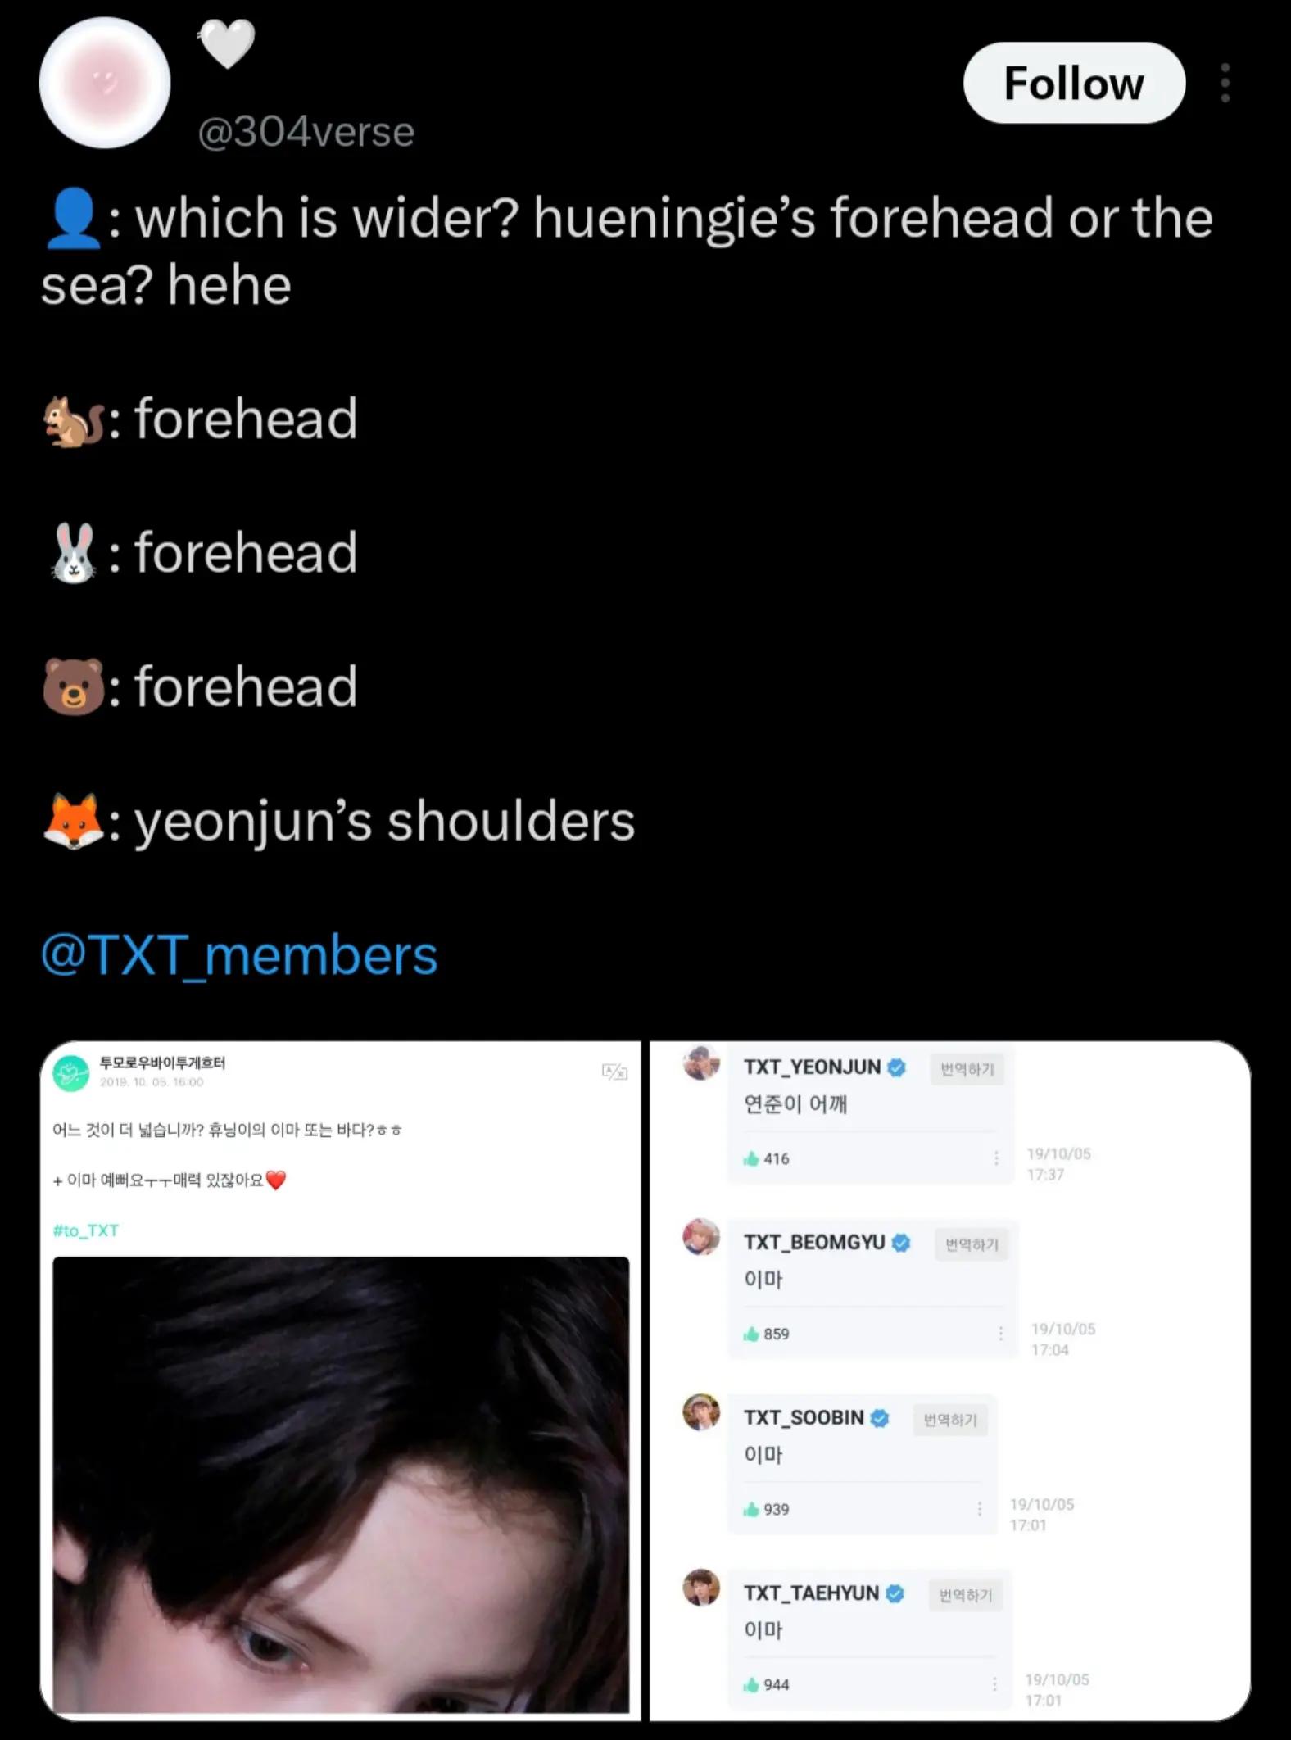Translate TXT_YEONJUN's comment via 번역하기
Viewport: 1291px width, 1740px height.
pyautogui.click(x=967, y=1069)
